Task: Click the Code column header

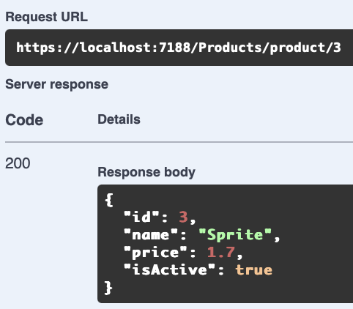Action: coord(24,120)
